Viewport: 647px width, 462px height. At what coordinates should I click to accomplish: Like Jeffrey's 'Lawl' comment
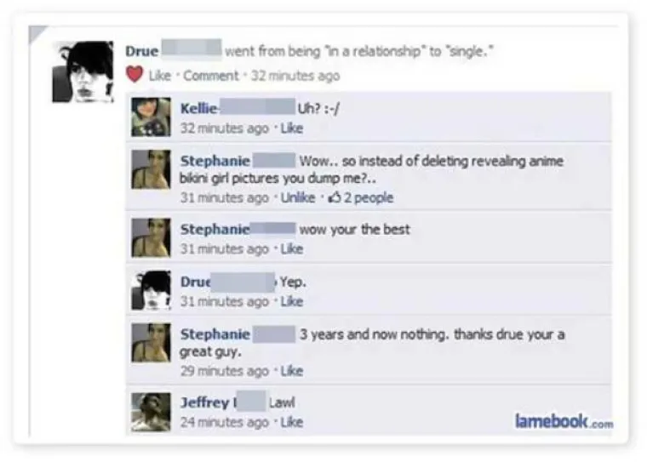(292, 422)
